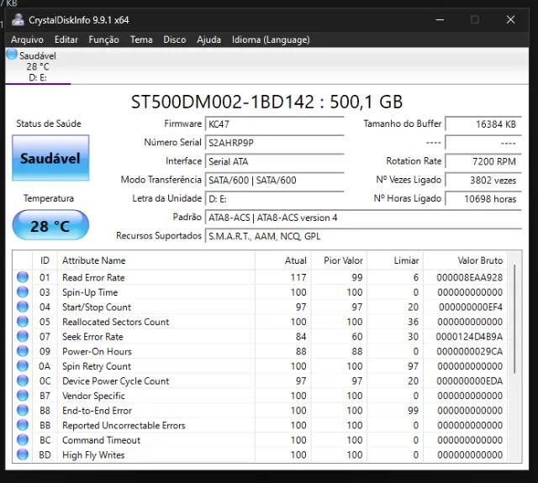The image size is (538, 483).
Task: Select the Reallocated Sectors Count attribute name
Action: [116, 322]
